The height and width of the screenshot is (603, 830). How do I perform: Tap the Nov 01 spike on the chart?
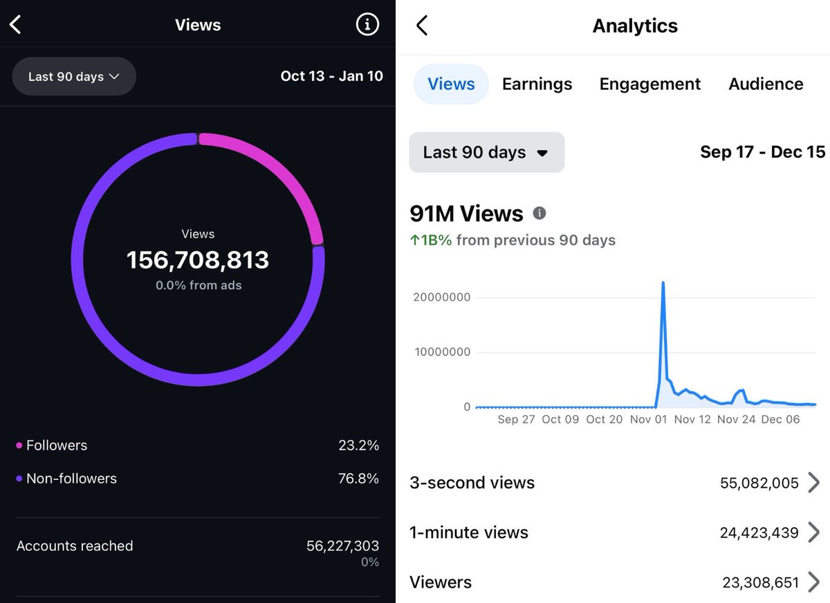coord(663,284)
